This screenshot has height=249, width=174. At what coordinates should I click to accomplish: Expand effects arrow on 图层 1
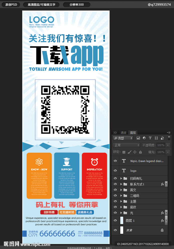click(166, 220)
